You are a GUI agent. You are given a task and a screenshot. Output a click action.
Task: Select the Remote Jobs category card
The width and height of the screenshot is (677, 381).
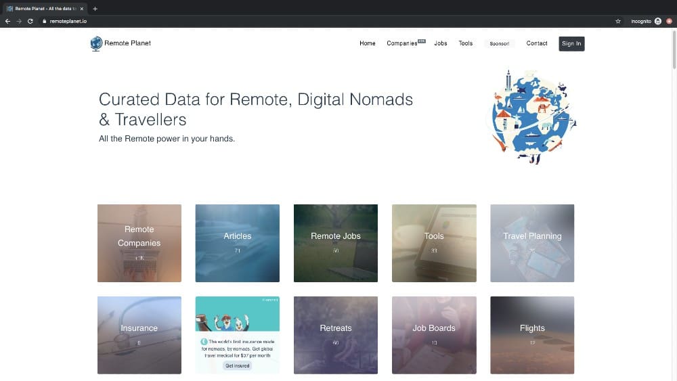[x=336, y=244]
